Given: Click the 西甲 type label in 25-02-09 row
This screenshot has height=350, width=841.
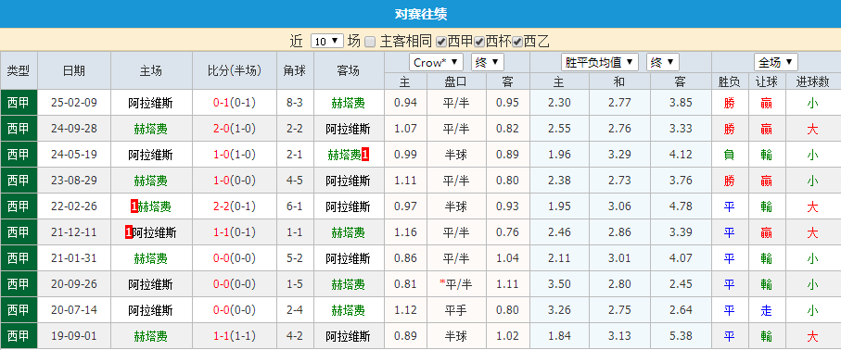Looking at the screenshot, I should click(19, 103).
